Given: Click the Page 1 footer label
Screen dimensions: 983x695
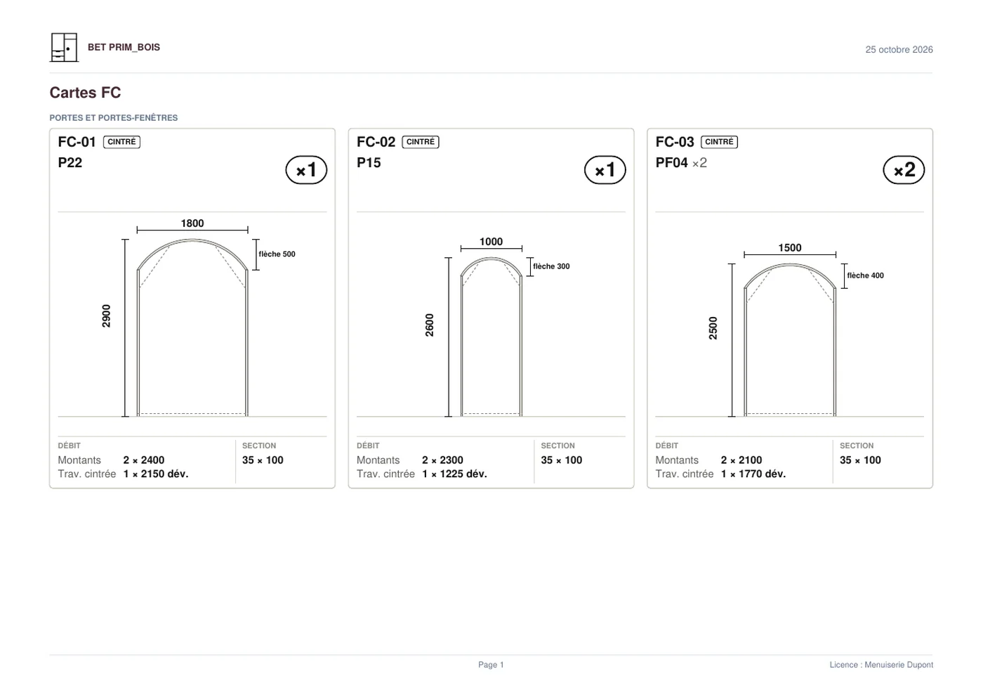Looking at the screenshot, I should coord(491,665).
